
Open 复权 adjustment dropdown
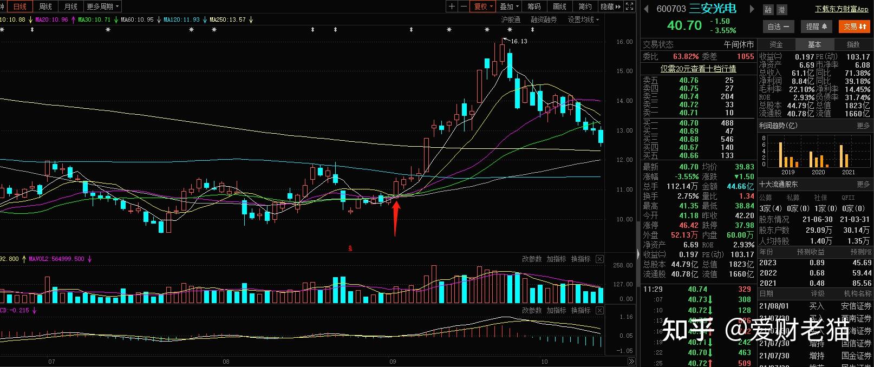coord(484,6)
